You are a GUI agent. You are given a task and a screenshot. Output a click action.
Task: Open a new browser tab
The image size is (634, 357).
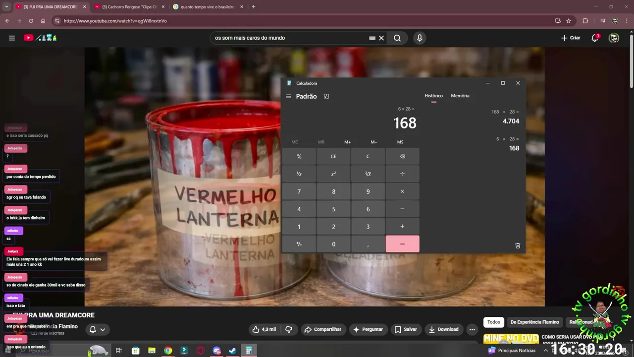tap(254, 7)
